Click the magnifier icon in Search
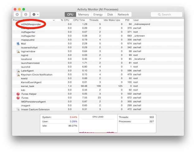Viewport: 196px width, 153px height. [159, 15]
